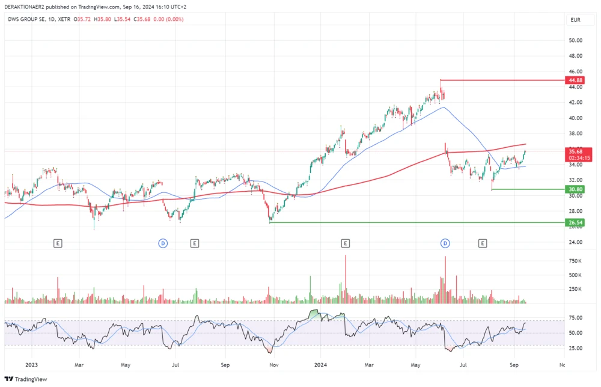Click the 2024 label on the time axis
601x387 pixels.
(320, 364)
